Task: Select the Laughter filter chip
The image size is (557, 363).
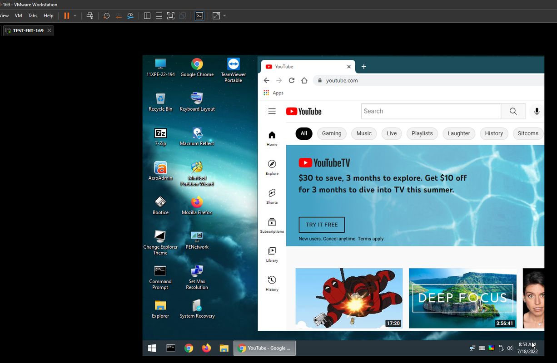Action: click(459, 133)
